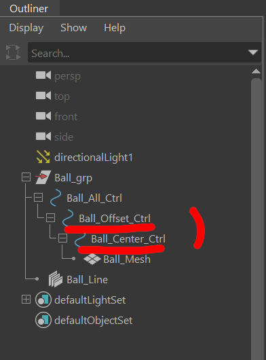Toggle the search filter icon beside Search field
Image resolution: width=266 pixels, height=360 pixels.
click(x=13, y=52)
